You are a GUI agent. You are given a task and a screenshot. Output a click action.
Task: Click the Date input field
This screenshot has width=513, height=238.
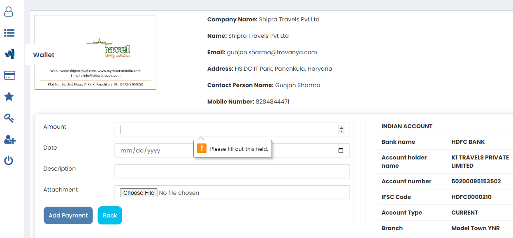coord(232,150)
